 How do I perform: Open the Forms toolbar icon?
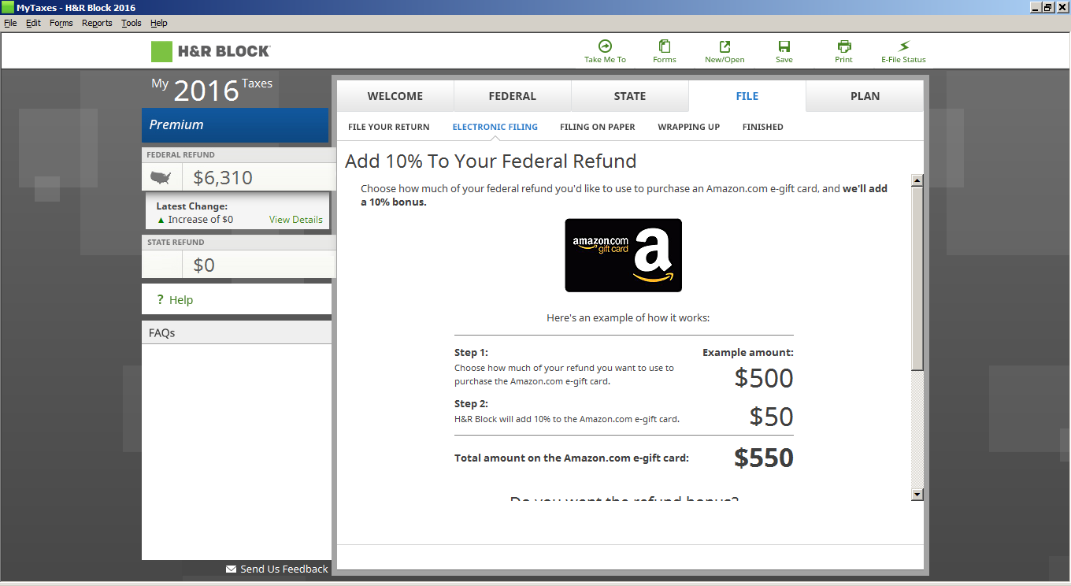click(665, 46)
